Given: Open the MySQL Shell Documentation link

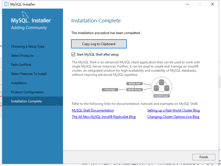Looking at the screenshot, I should (x=93, y=110).
